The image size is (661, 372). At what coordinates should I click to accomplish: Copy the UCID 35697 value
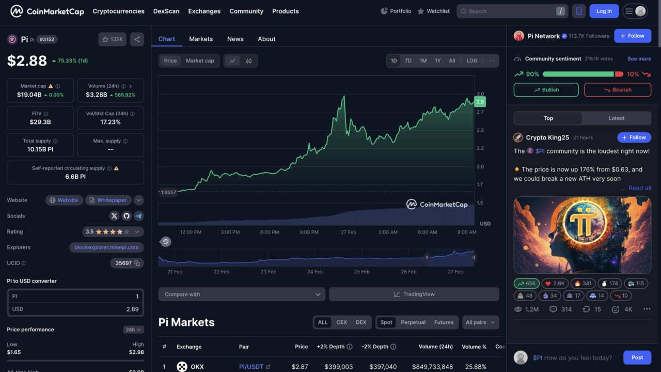[x=137, y=263]
